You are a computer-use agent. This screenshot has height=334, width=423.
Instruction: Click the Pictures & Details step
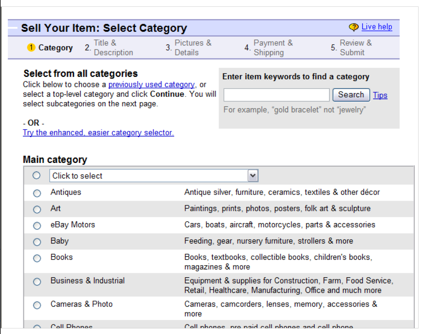pyautogui.click(x=191, y=48)
